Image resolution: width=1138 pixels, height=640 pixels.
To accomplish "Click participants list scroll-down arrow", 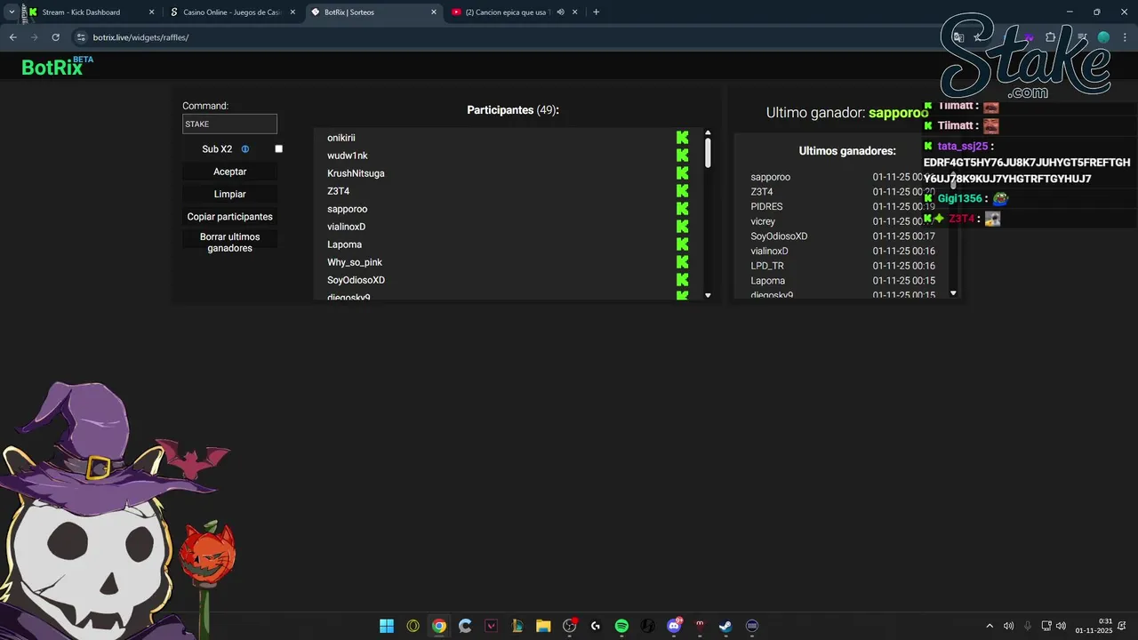I will (x=708, y=295).
